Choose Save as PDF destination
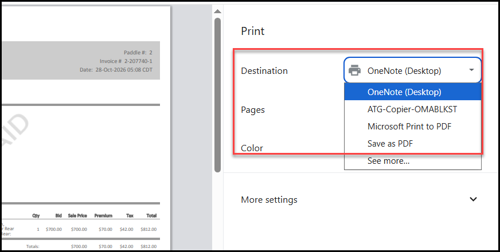The width and height of the screenshot is (500, 252). pos(413,144)
